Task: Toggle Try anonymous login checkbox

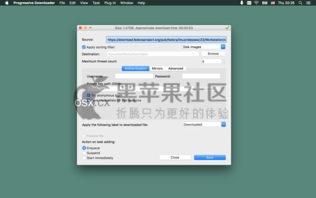Action: coord(88,95)
